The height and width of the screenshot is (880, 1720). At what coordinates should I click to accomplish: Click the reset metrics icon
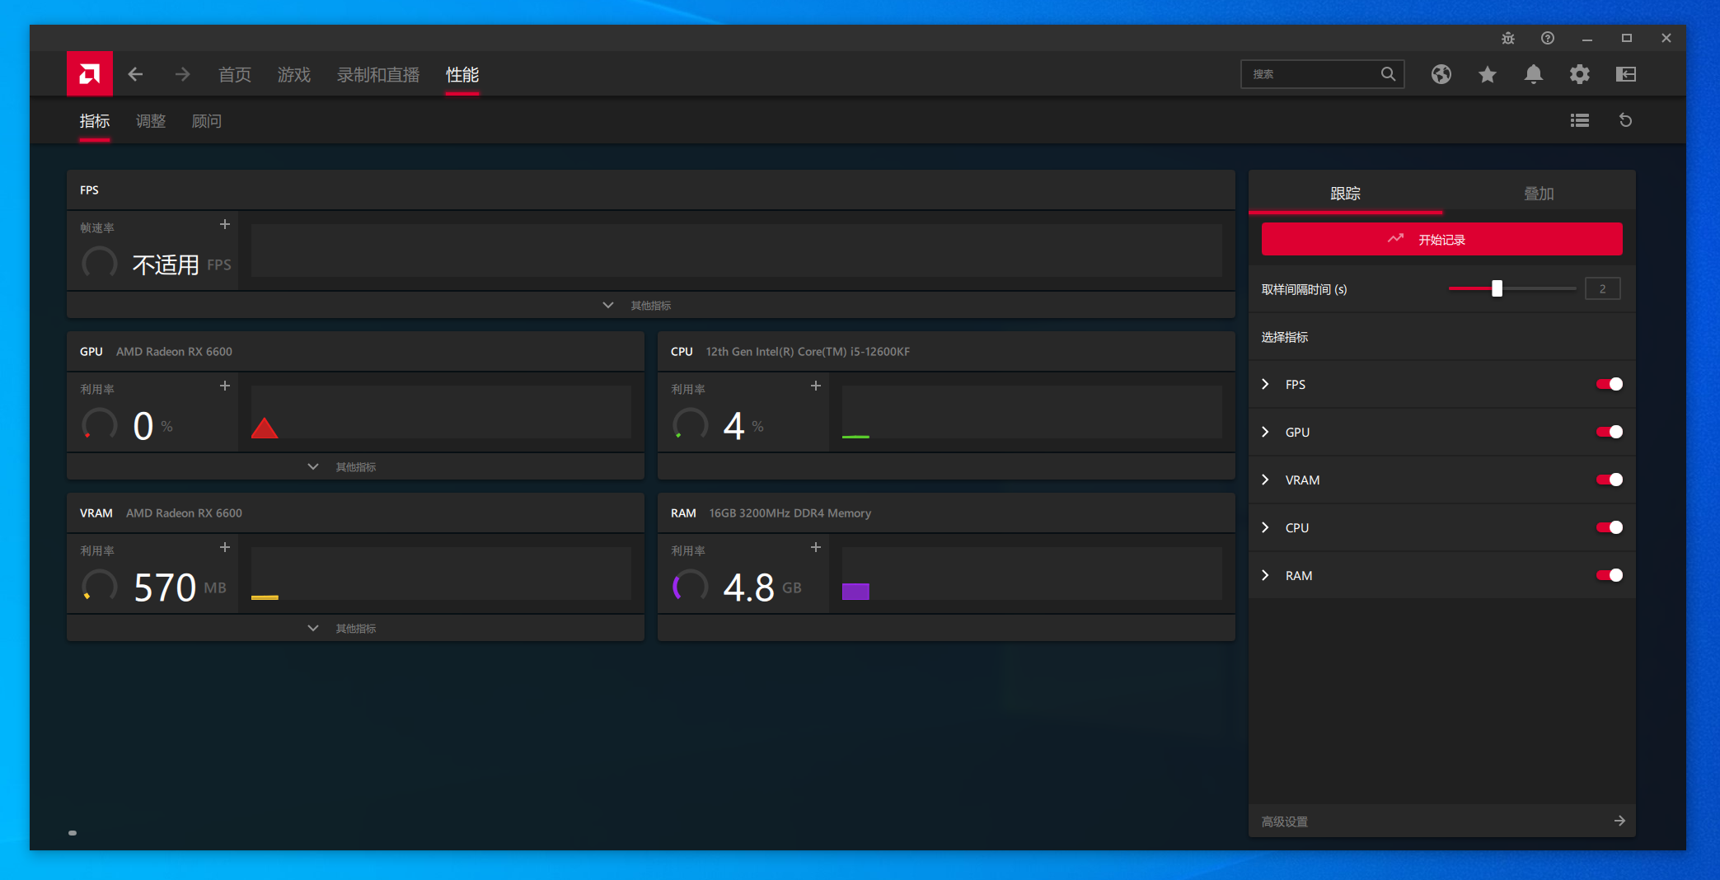click(x=1626, y=120)
